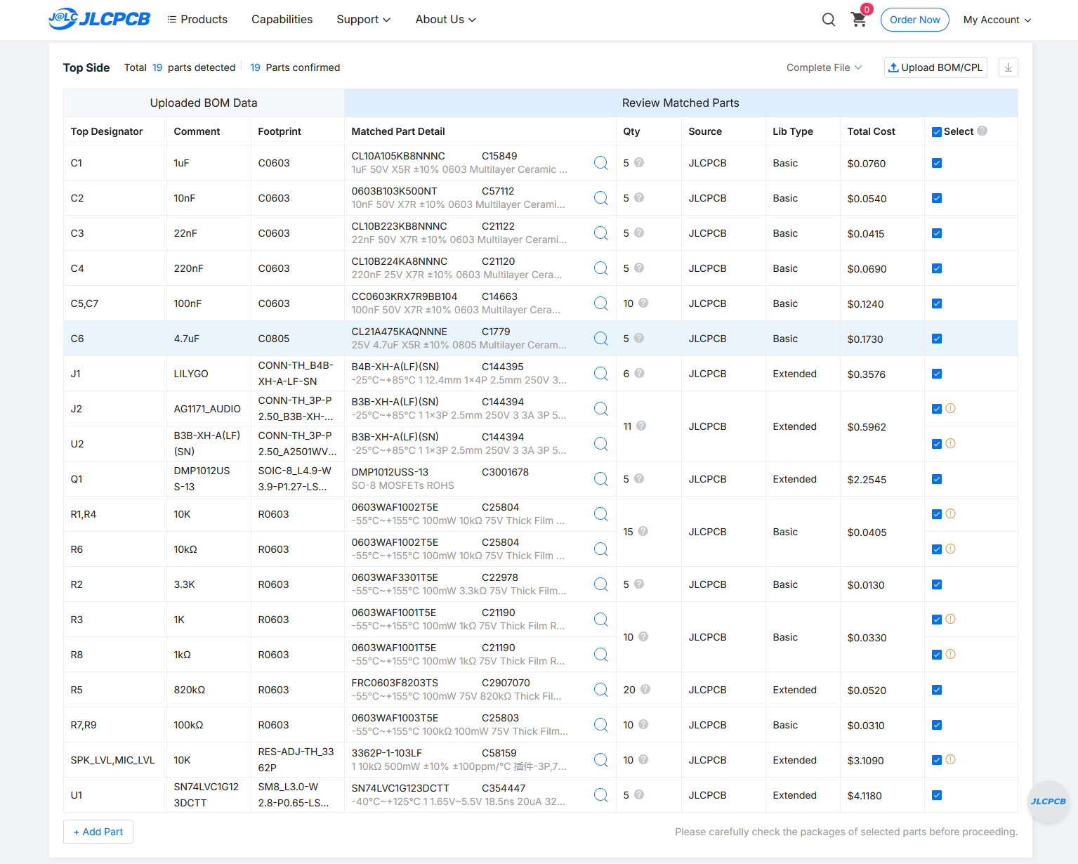Click magnifier for SN74LVC1G123DCTT part
Screen dimensions: 1078x864
pos(601,795)
